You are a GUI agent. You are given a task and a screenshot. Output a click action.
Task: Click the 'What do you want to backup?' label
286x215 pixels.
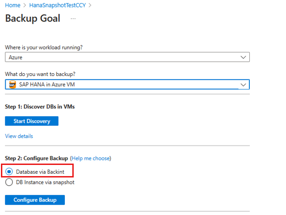(x=40, y=74)
